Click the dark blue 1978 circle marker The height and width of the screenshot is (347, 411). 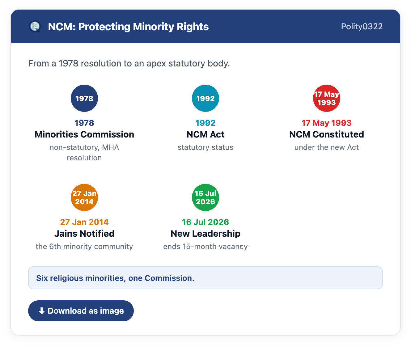pos(84,98)
